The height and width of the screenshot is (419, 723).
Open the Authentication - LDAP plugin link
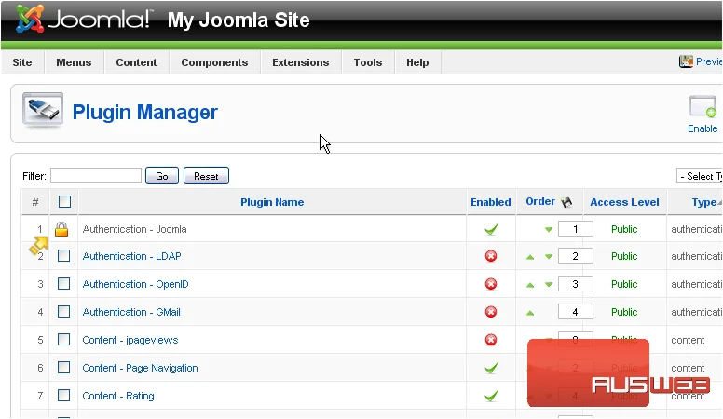click(x=132, y=256)
